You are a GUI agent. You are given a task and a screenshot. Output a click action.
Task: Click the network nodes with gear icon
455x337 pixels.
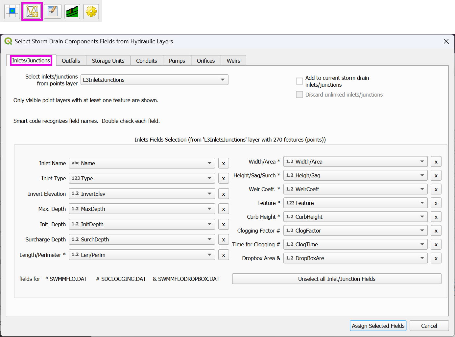point(32,11)
